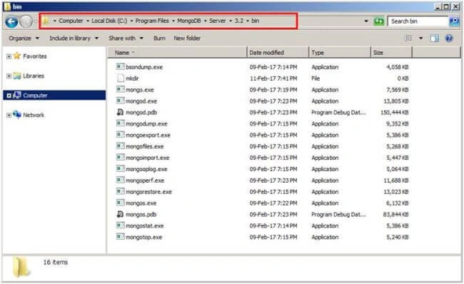464x284 pixels.
Task: Click the 'File' type of mkdir
Action: pyautogui.click(x=316, y=78)
